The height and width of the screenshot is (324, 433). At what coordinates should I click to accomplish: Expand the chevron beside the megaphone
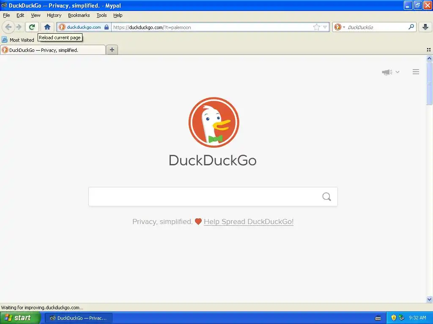397,72
